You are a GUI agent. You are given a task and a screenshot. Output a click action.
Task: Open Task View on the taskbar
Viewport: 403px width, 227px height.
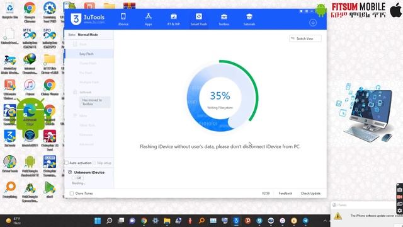(121, 221)
